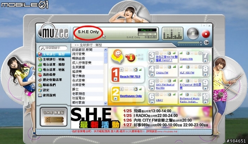Click the heart favorite icon on Beethoven Only
Image resolution: width=248 pixels, height=144 pixels.
pos(121,89)
